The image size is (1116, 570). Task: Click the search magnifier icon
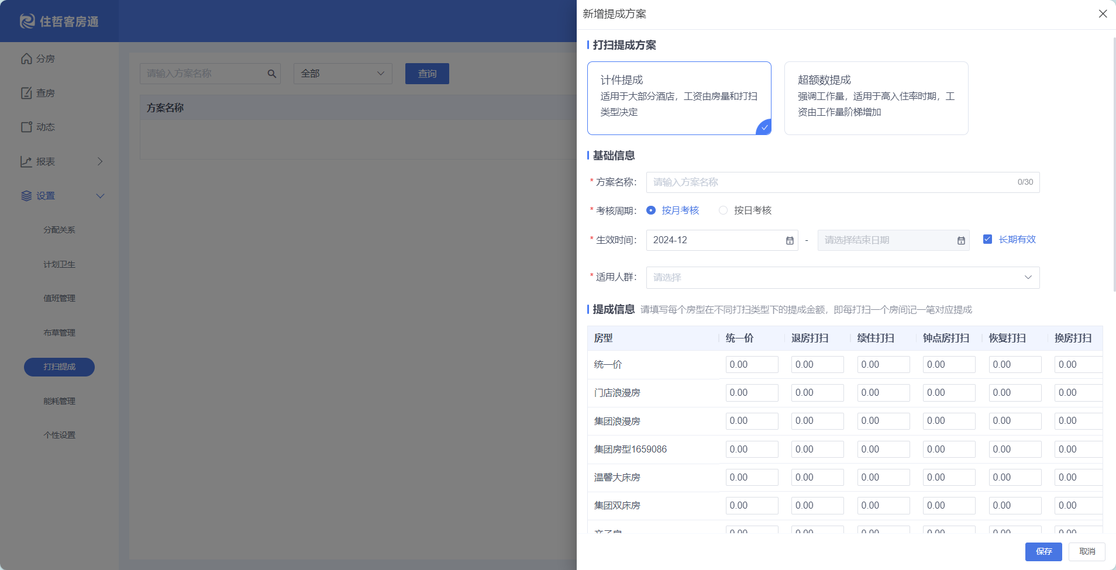click(271, 74)
